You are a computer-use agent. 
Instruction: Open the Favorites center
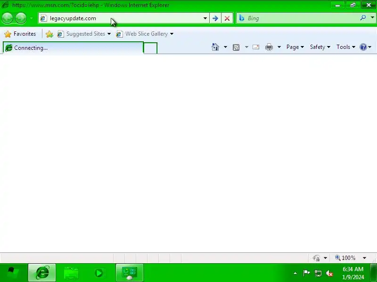point(20,34)
